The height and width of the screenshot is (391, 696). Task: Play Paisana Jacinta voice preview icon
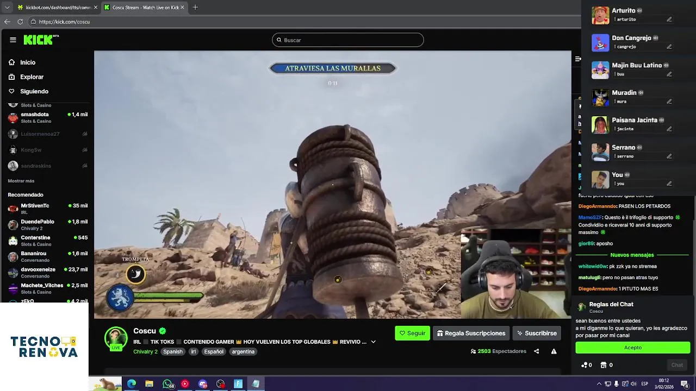pyautogui.click(x=662, y=120)
